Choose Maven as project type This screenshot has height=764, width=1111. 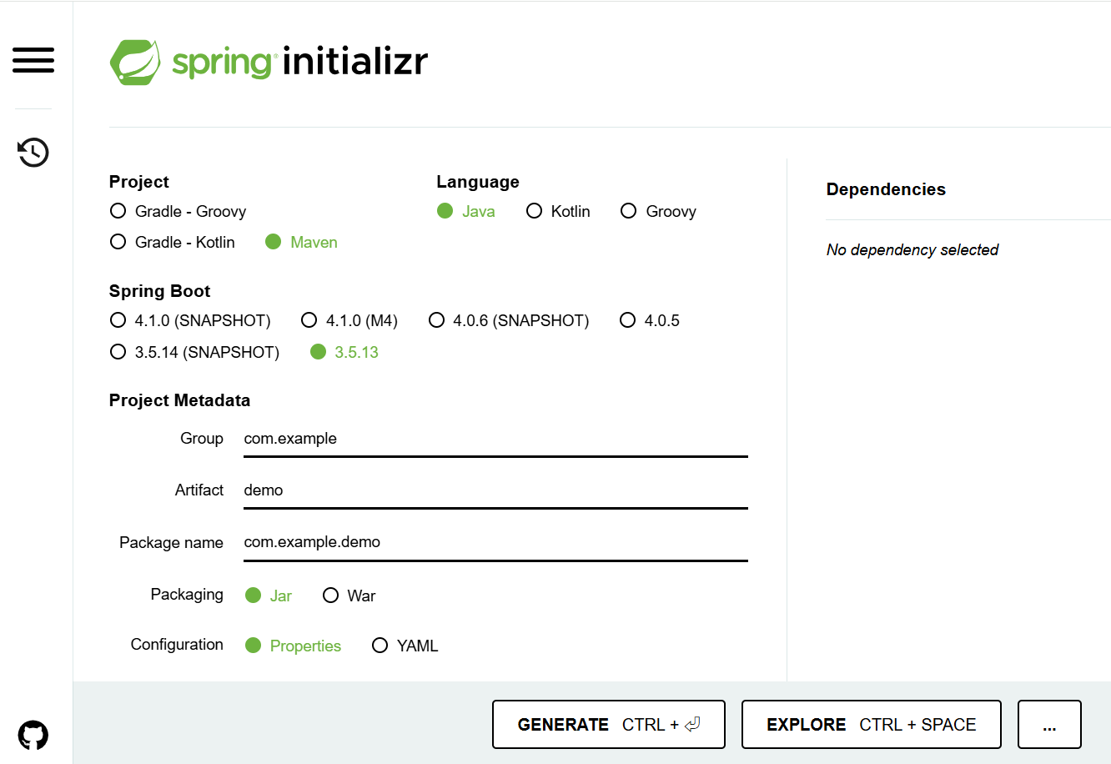point(274,242)
